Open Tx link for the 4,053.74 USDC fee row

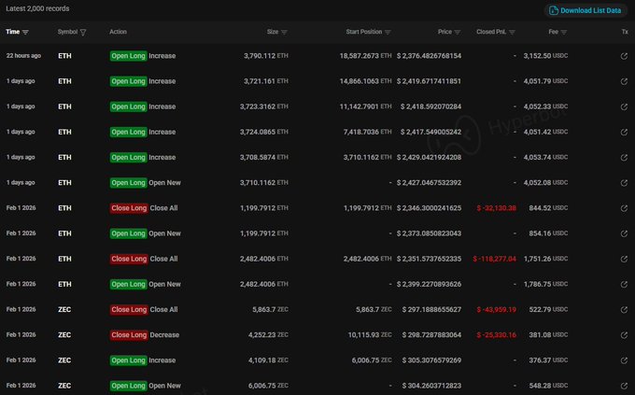[624, 158]
